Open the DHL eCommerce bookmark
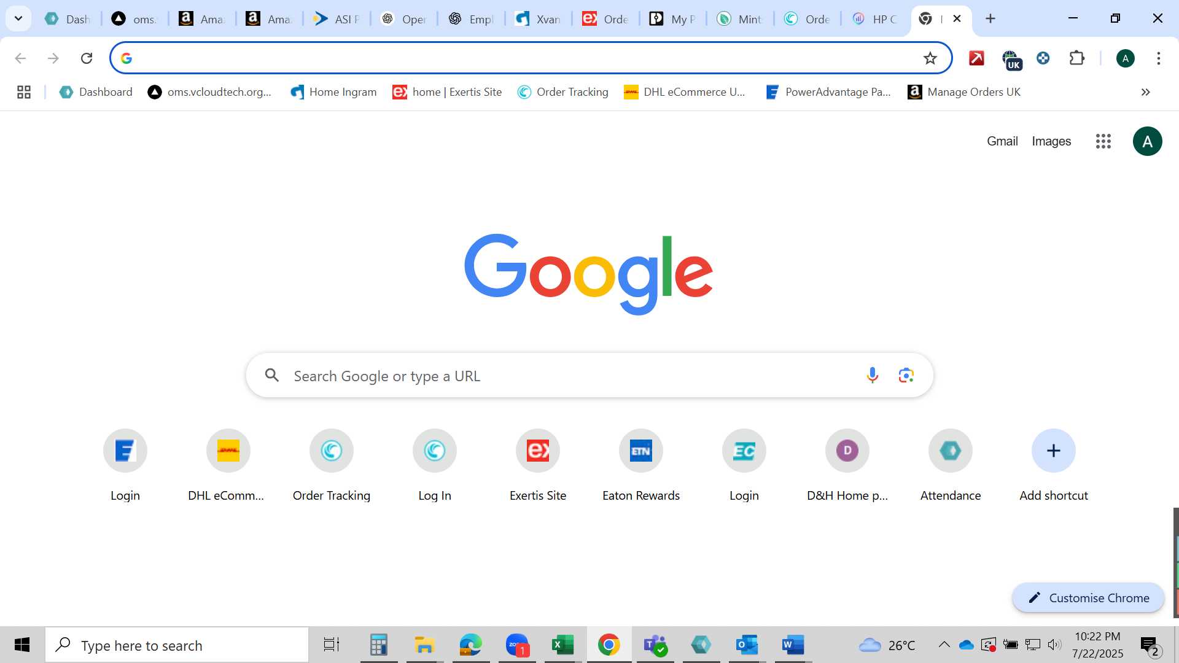1179x663 pixels. pos(684,92)
